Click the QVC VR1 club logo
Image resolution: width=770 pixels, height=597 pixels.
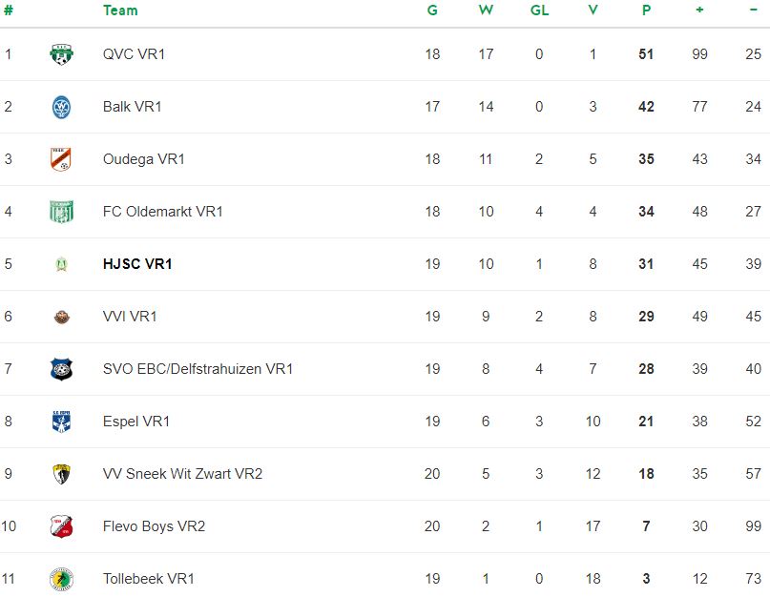[x=61, y=54]
